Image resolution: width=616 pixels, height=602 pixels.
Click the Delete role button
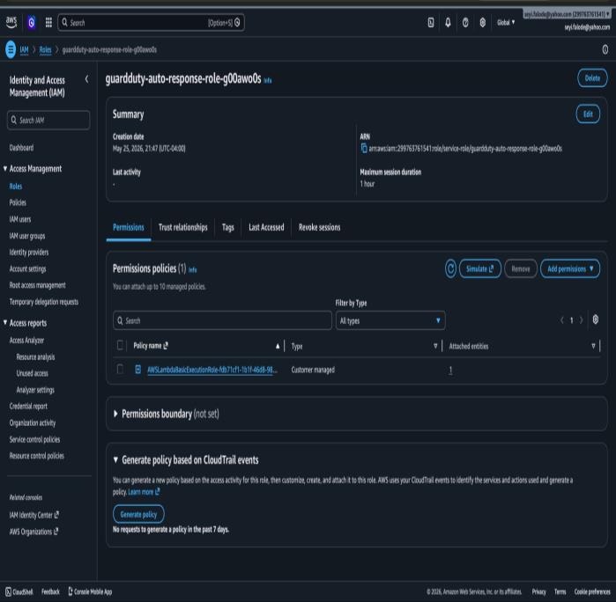click(592, 78)
